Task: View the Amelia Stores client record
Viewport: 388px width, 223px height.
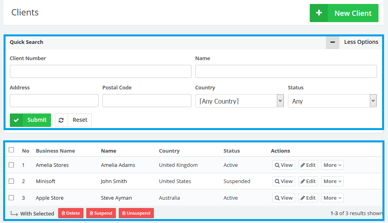Action: click(284, 165)
